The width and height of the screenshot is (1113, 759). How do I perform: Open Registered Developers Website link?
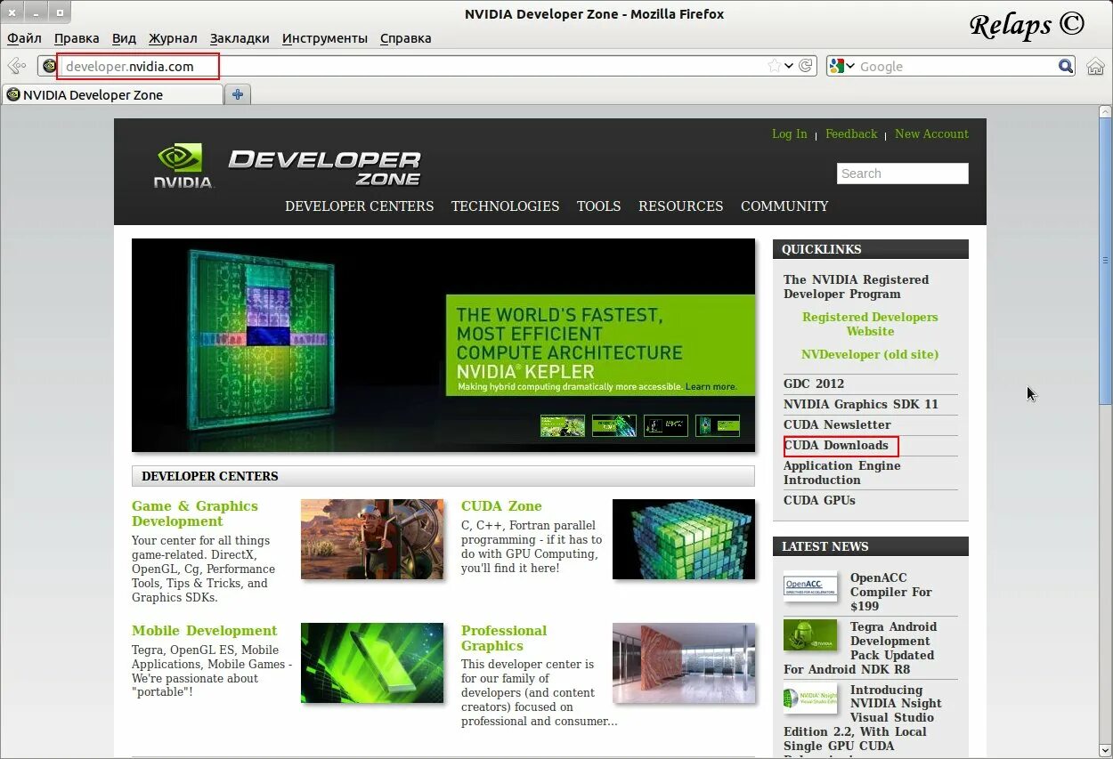pos(870,324)
